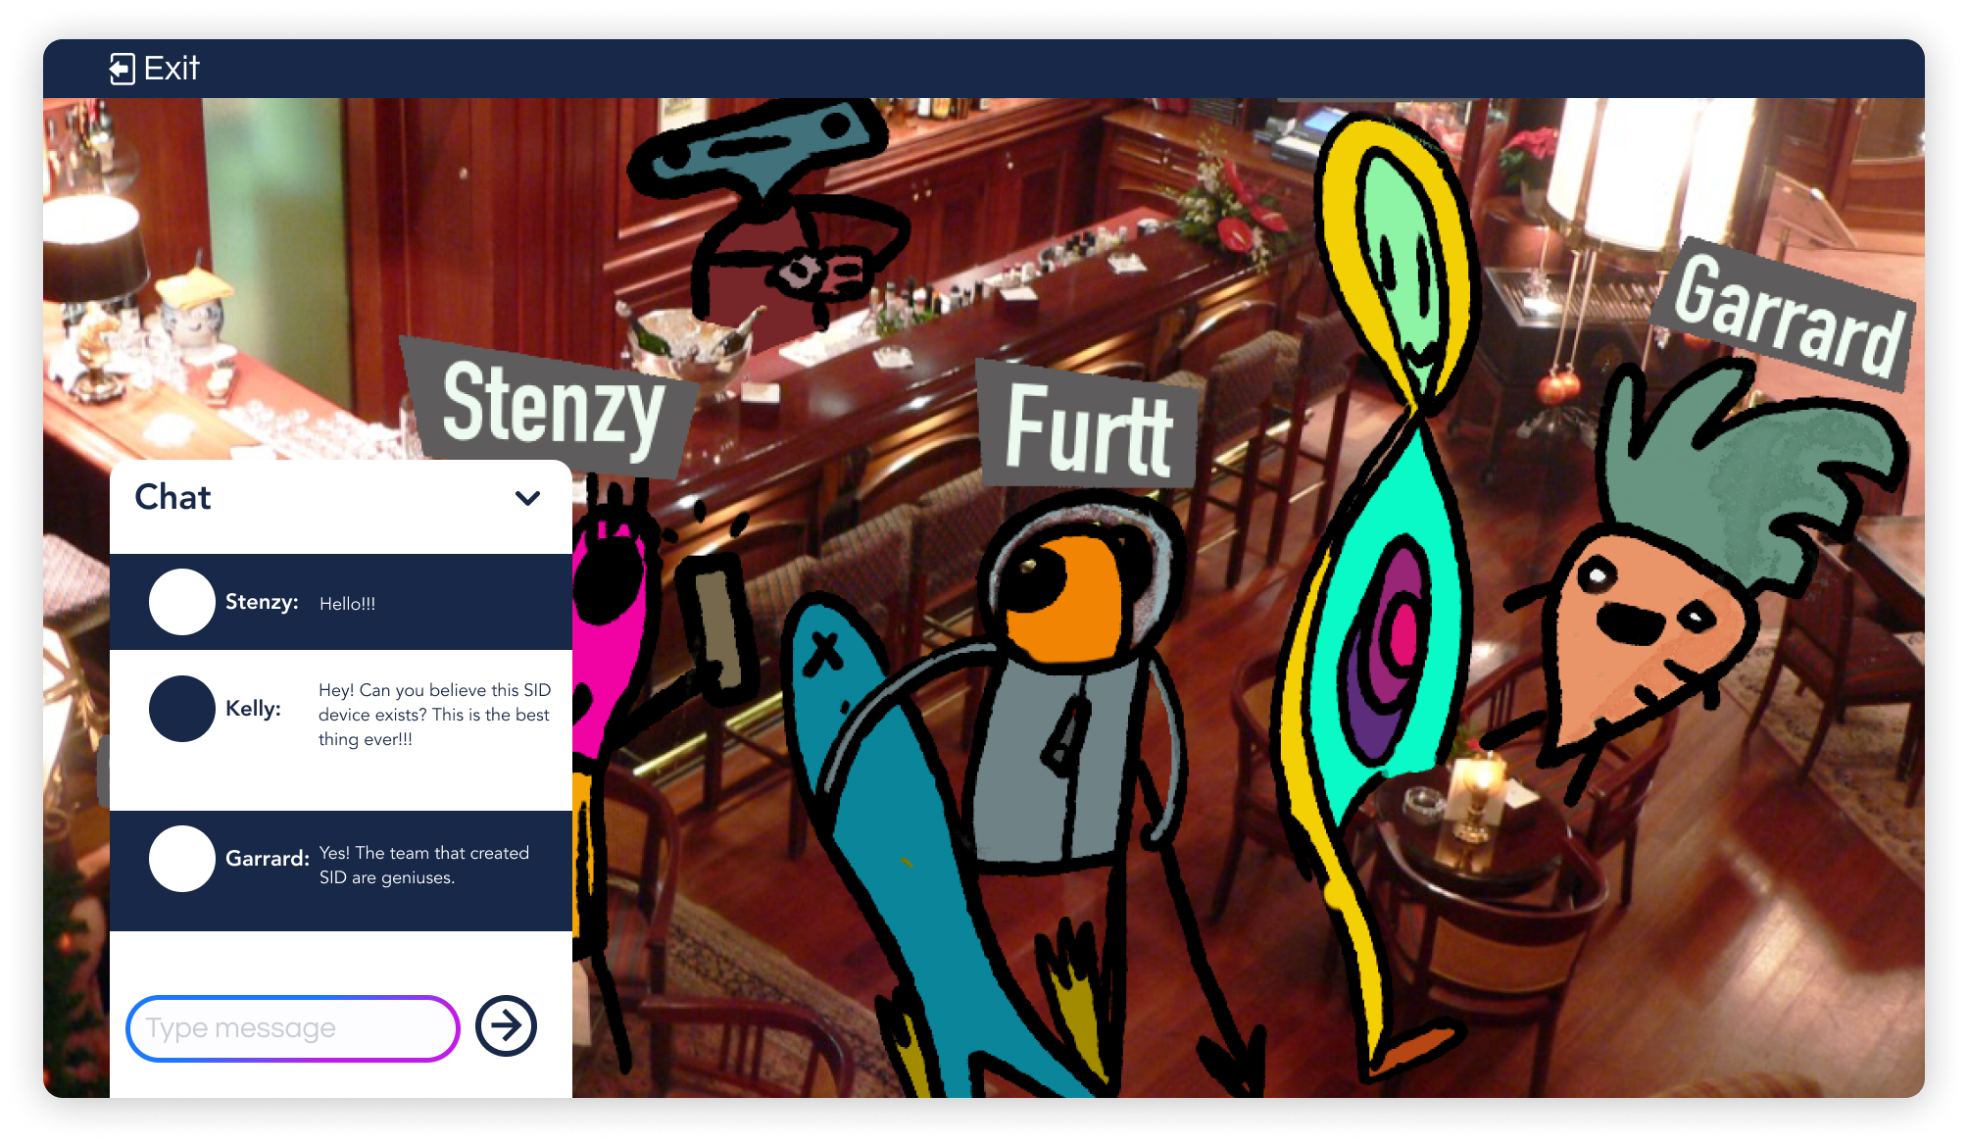Collapse the Chat panel with chevron
The width and height of the screenshot is (1968, 1145).
coord(528,498)
